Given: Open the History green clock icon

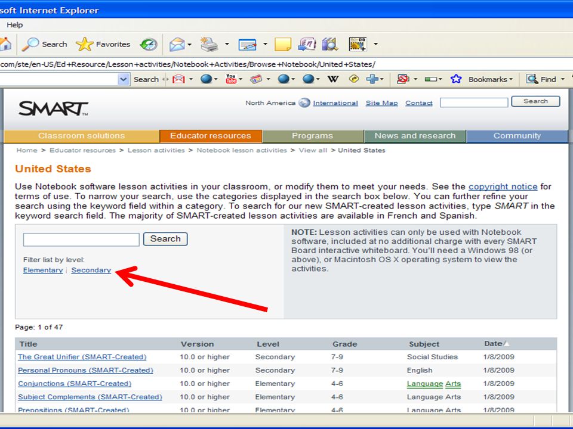Looking at the screenshot, I should [149, 44].
